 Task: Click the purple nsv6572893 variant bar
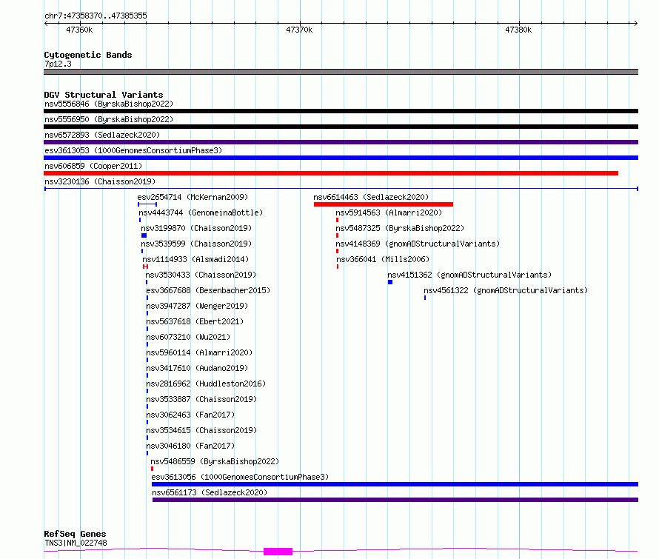(341, 142)
